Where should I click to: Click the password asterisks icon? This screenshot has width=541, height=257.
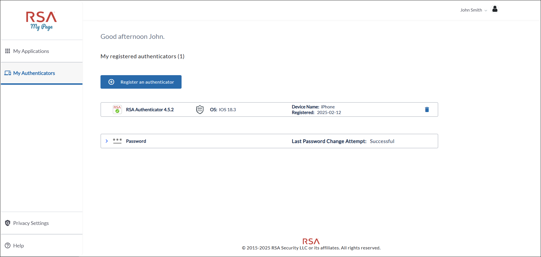tap(117, 141)
